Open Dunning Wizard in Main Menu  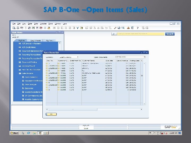click(28, 66)
